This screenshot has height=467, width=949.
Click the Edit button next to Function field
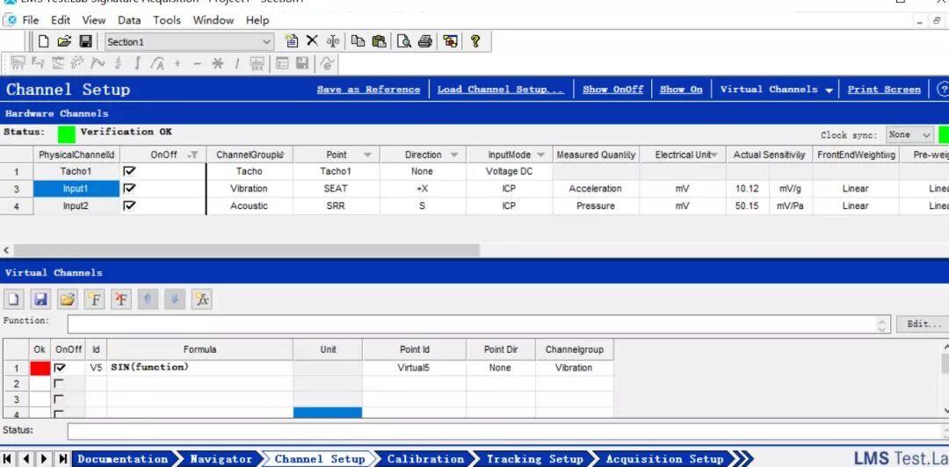pyautogui.click(x=923, y=324)
